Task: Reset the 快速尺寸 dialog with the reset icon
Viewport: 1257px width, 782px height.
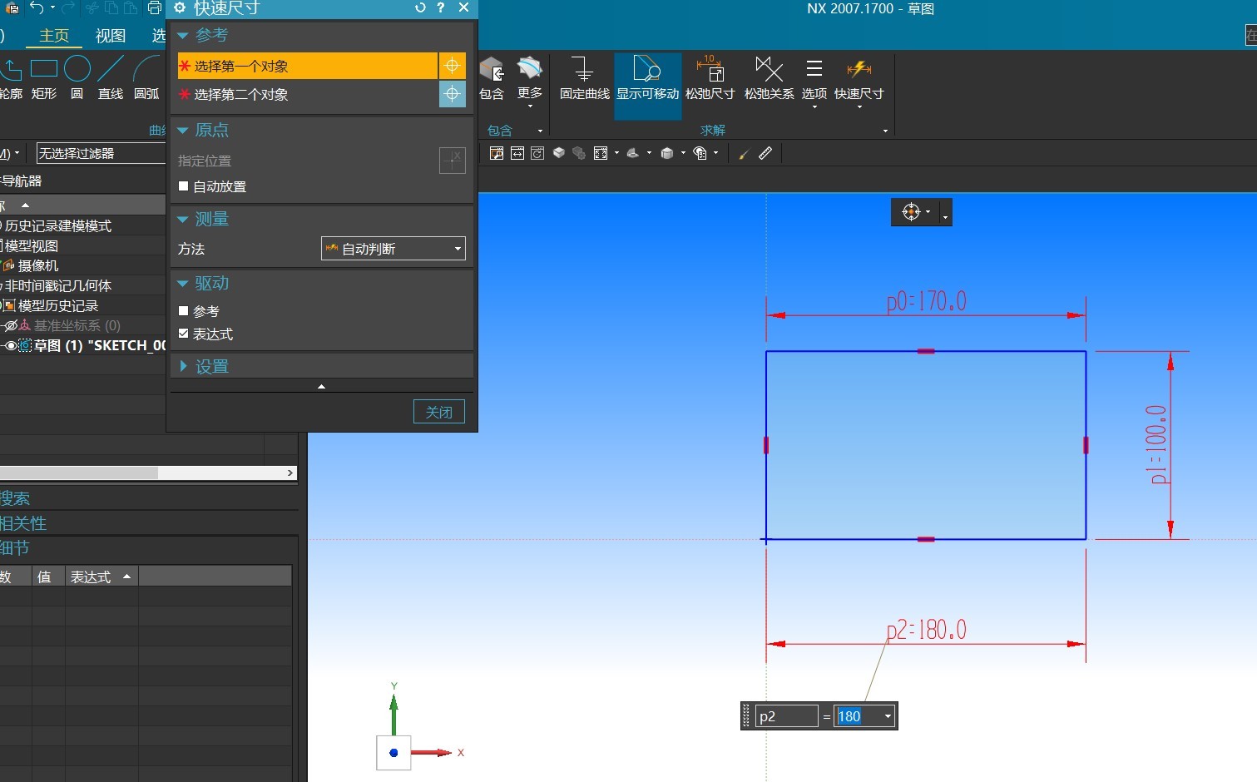Action: click(x=420, y=7)
